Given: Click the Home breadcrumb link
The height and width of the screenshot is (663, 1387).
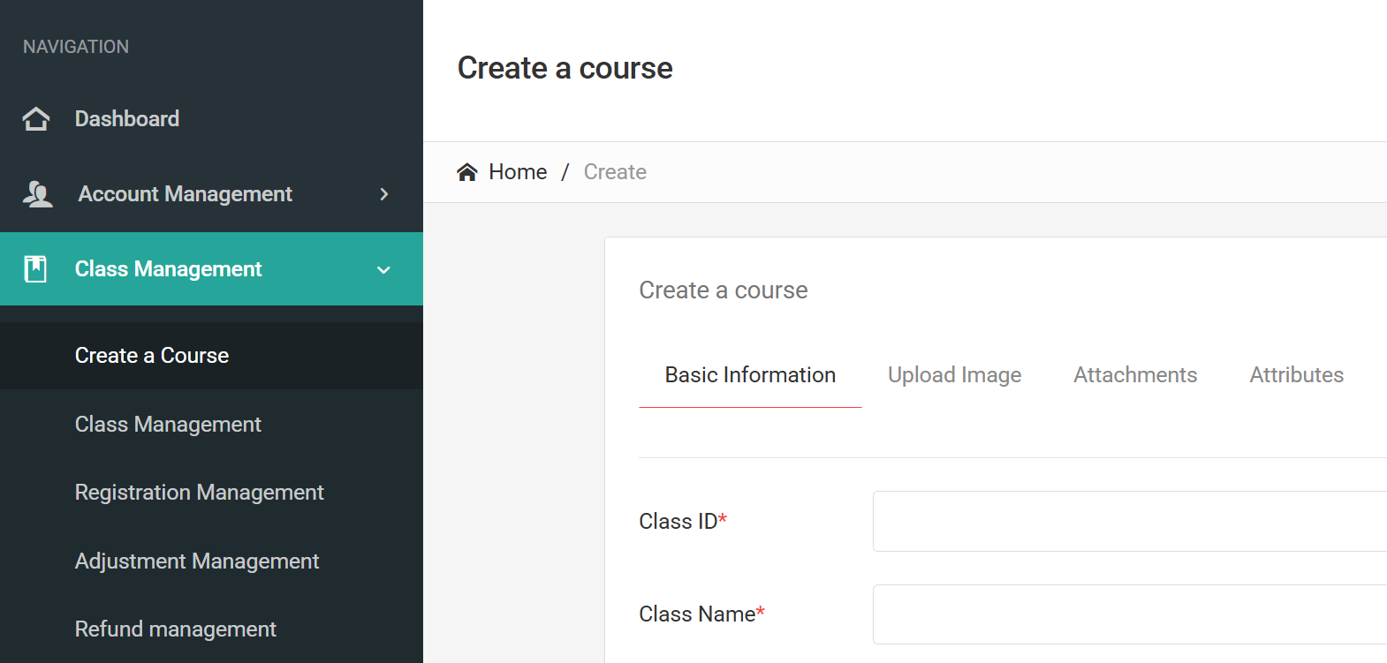Looking at the screenshot, I should coord(518,172).
